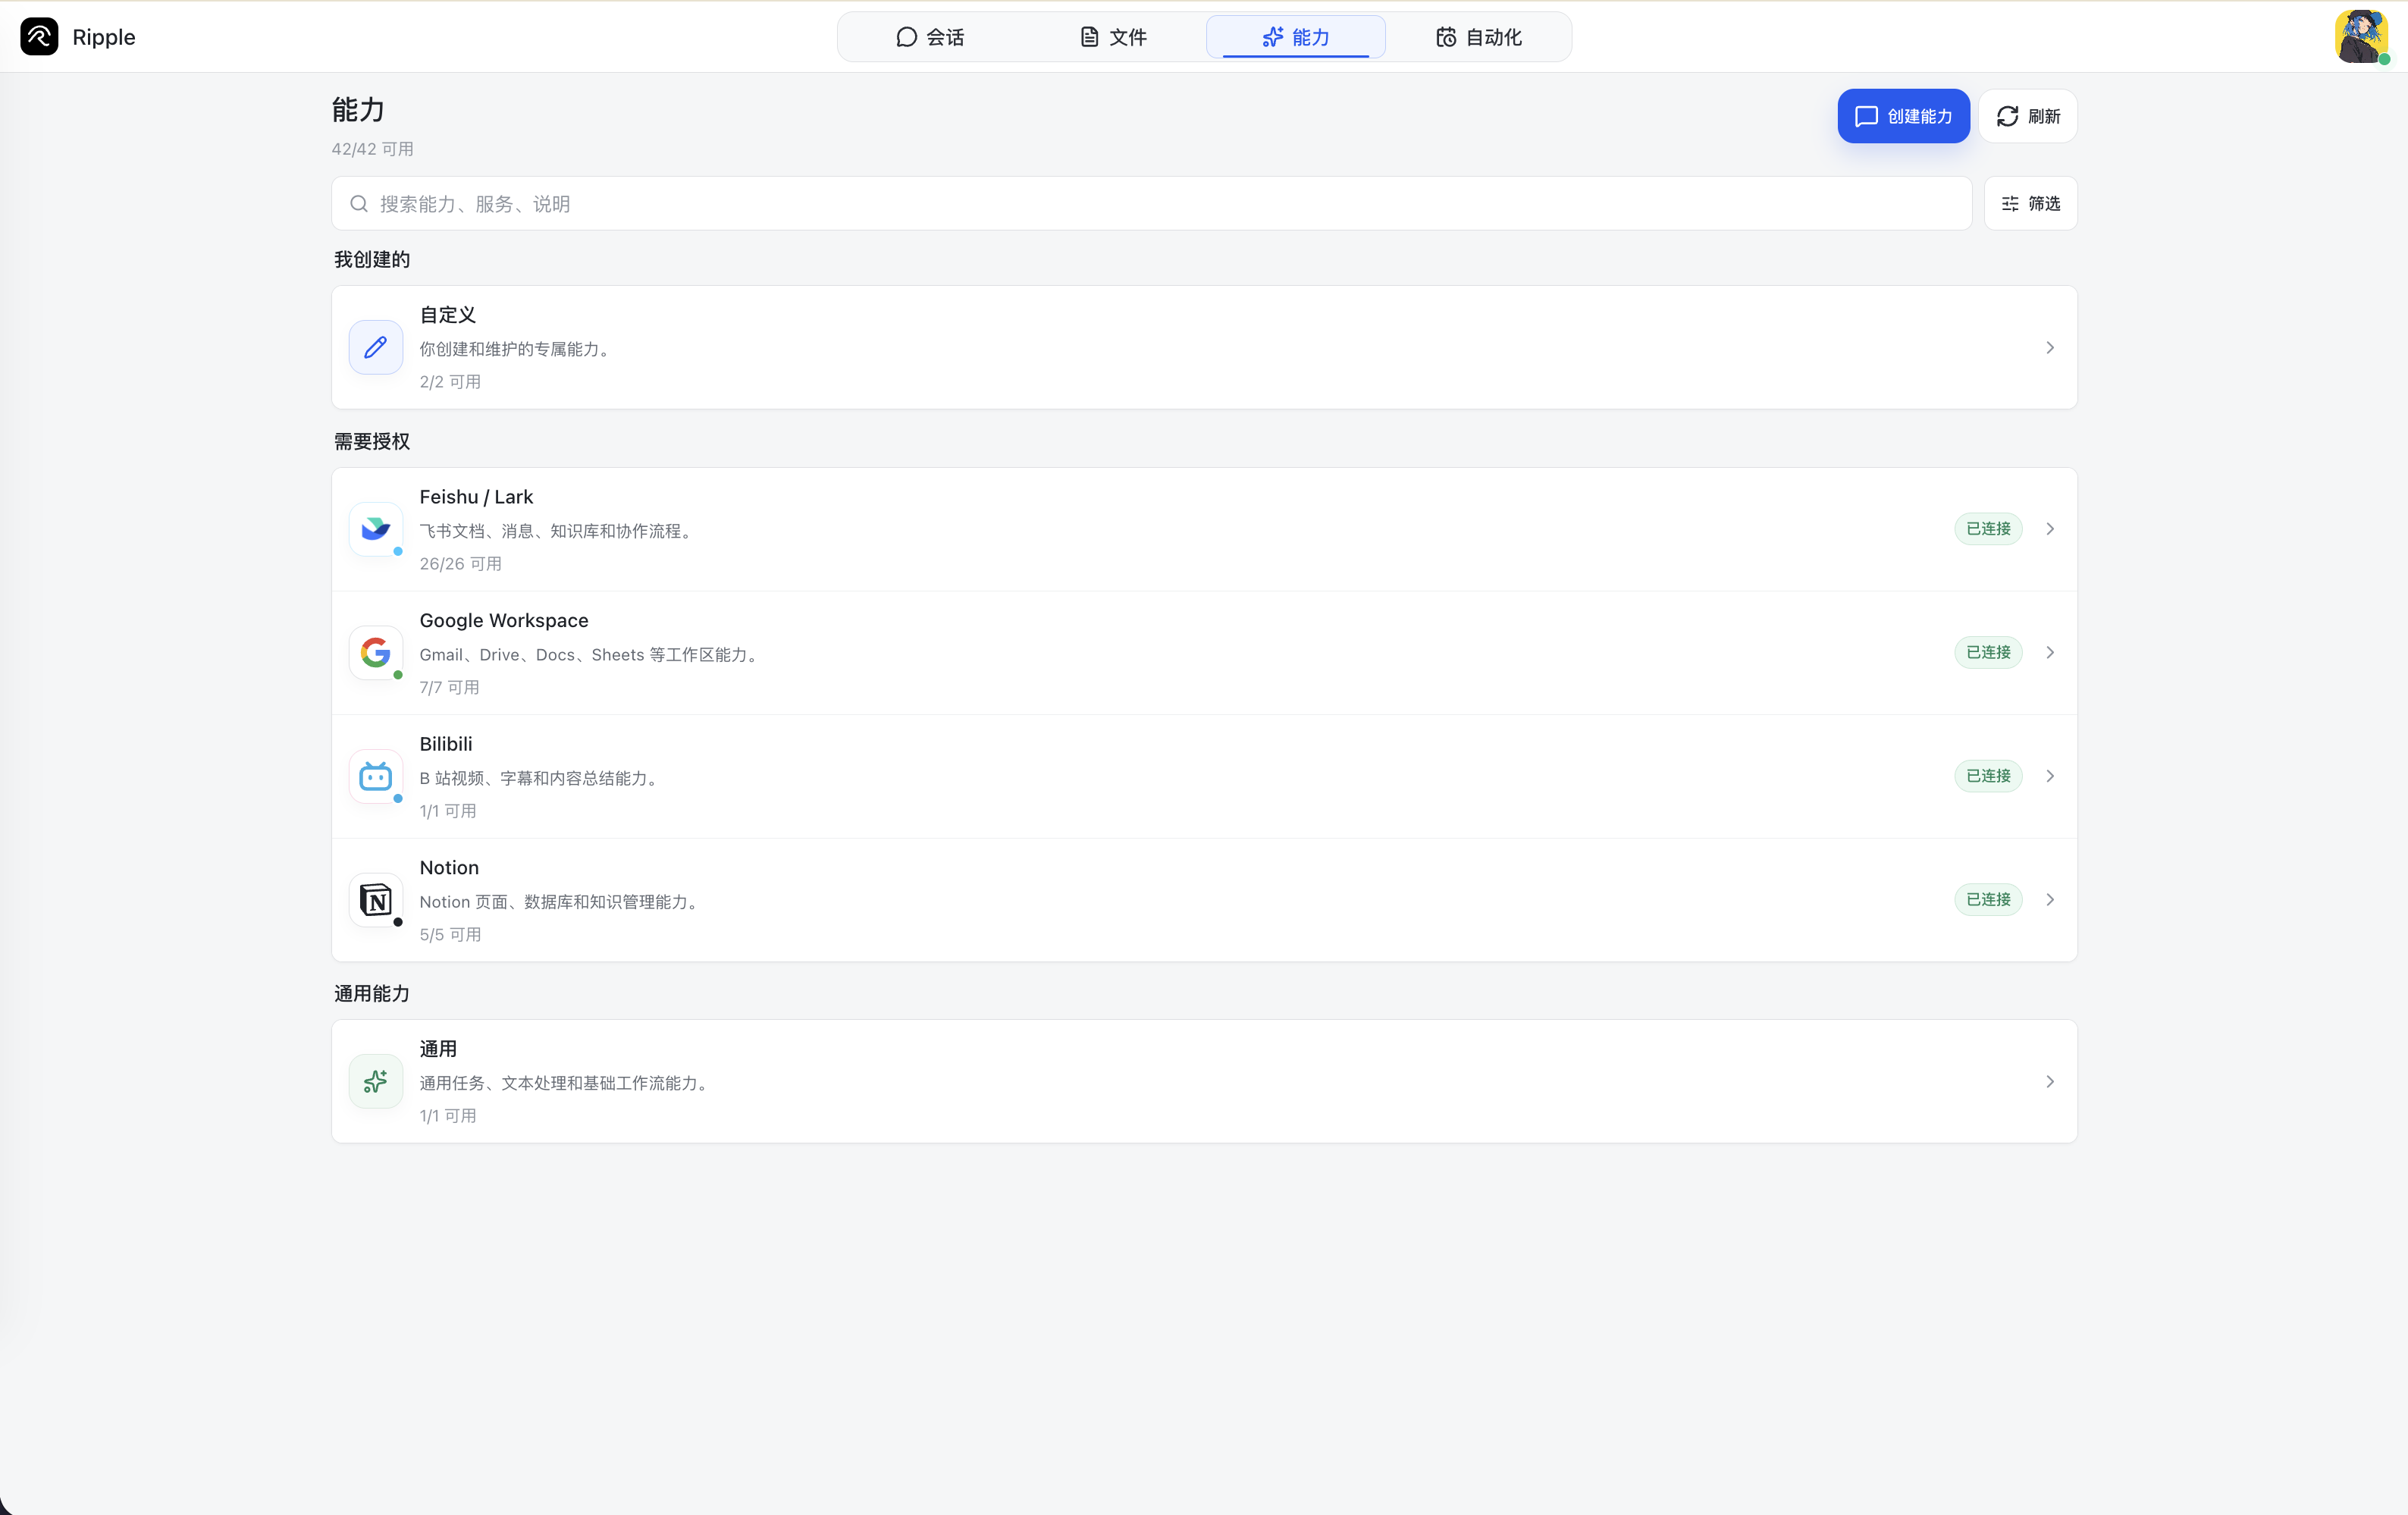Focus the 搜索能力、服务、说明 search field

(x=1151, y=204)
